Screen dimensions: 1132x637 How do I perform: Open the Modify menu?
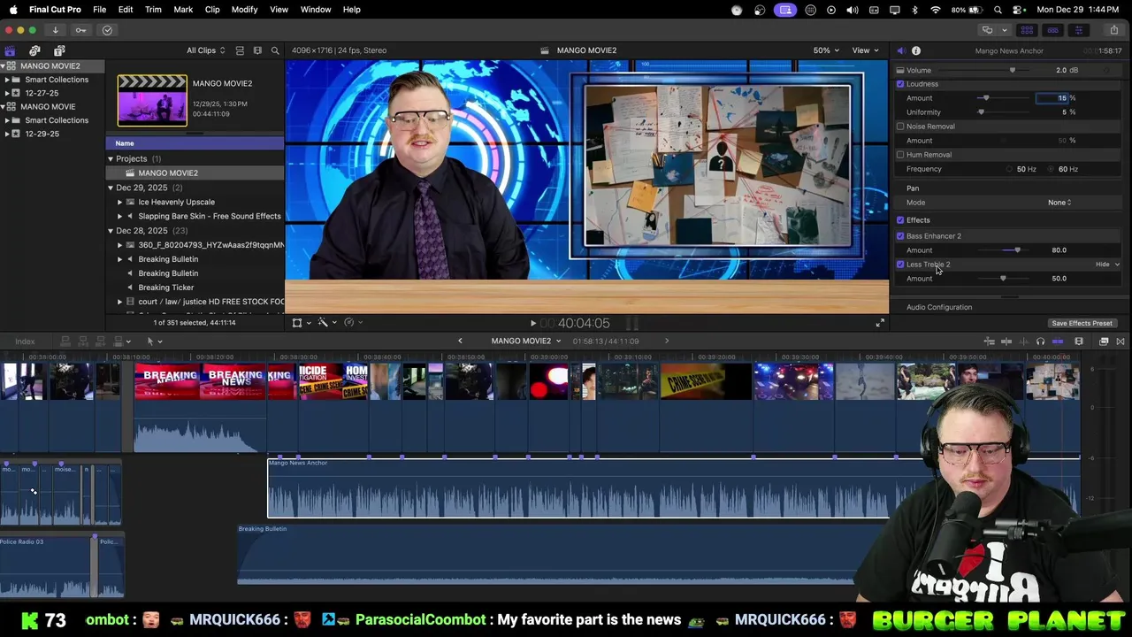coord(244,10)
